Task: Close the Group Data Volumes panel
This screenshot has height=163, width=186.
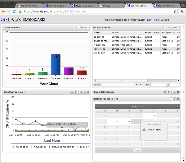Action: tap(178, 92)
